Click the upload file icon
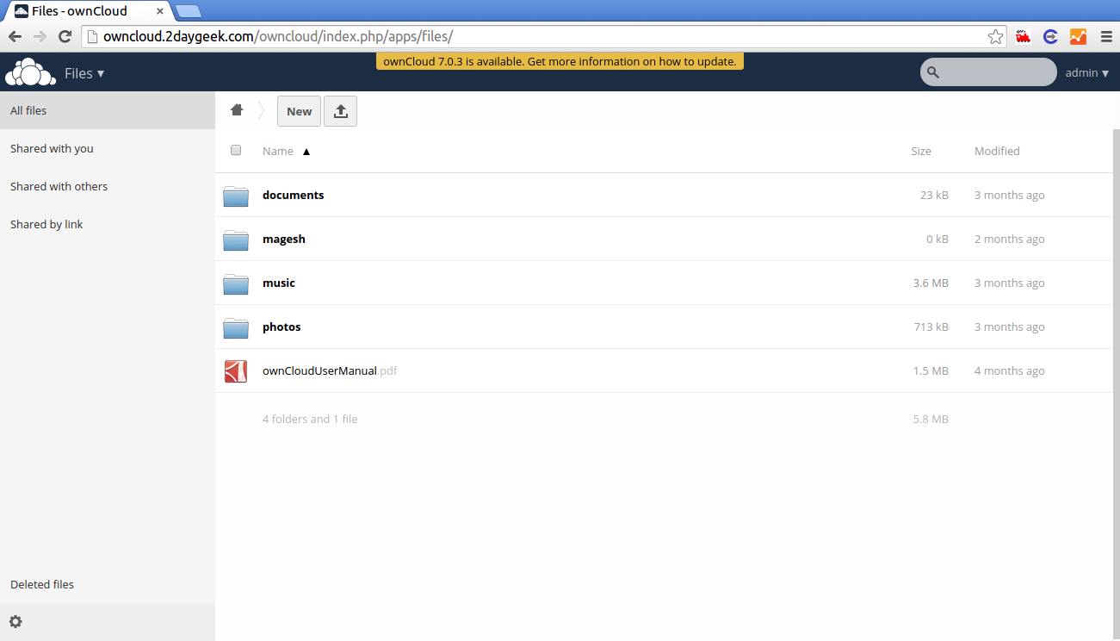The image size is (1120, 641). pos(340,111)
